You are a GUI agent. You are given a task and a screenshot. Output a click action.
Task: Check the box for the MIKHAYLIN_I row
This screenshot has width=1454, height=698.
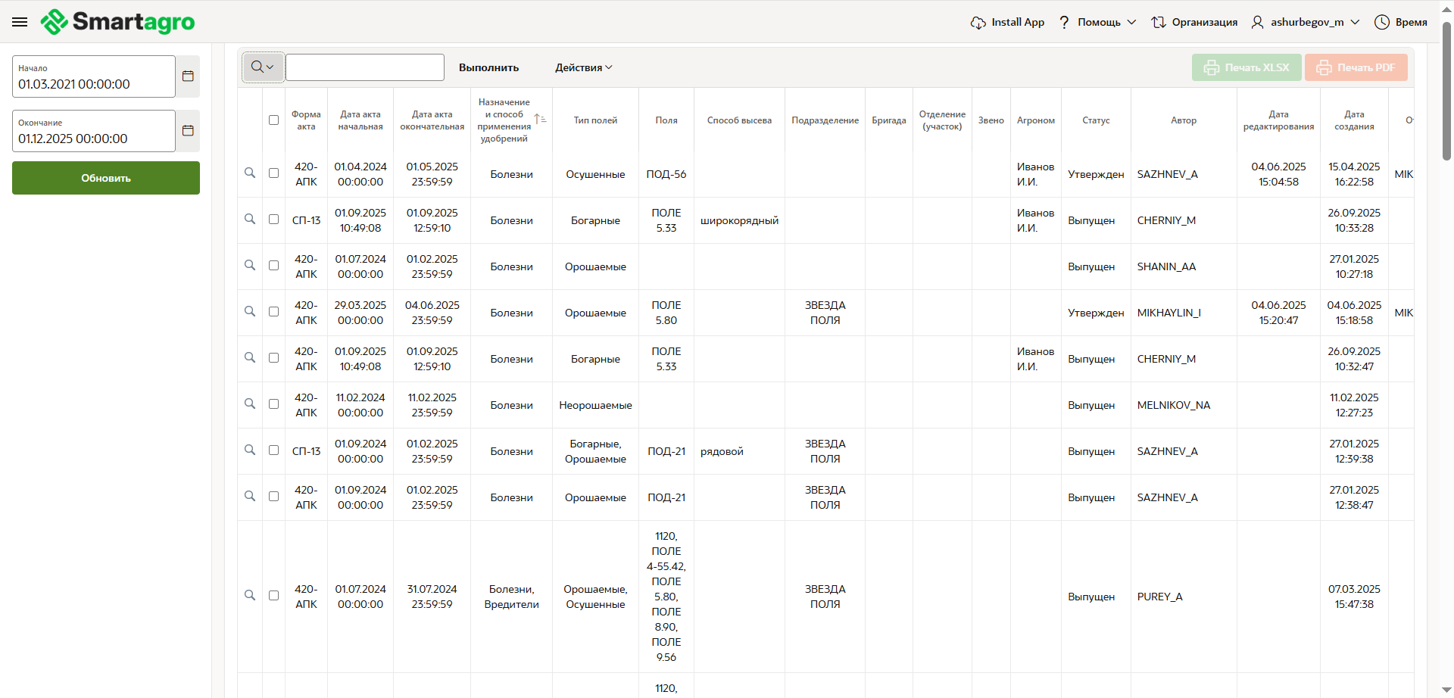[273, 312]
